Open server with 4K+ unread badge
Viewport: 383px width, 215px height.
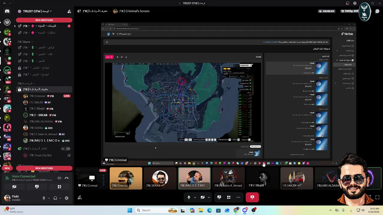7,80
